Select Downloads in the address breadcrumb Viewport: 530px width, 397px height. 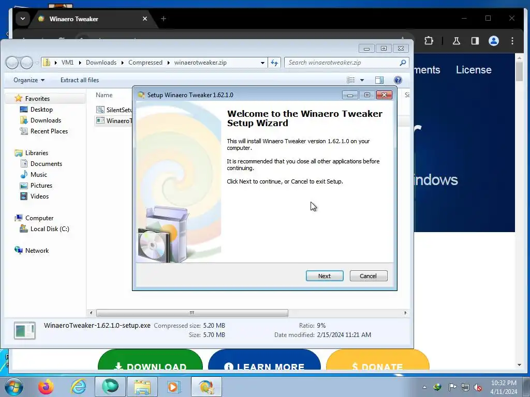[101, 63]
